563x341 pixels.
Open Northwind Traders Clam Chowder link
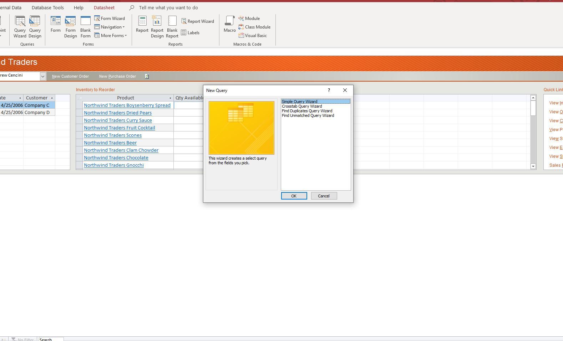121,150
